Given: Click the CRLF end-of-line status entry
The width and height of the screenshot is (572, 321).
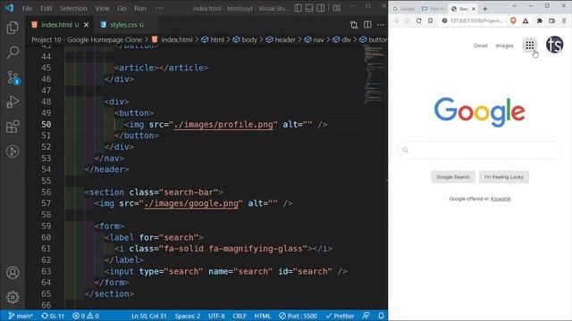Looking at the screenshot, I should click(240, 316).
